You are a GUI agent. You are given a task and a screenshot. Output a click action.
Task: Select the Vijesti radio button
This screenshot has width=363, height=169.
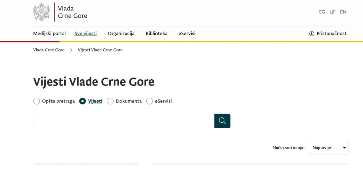[82, 101]
